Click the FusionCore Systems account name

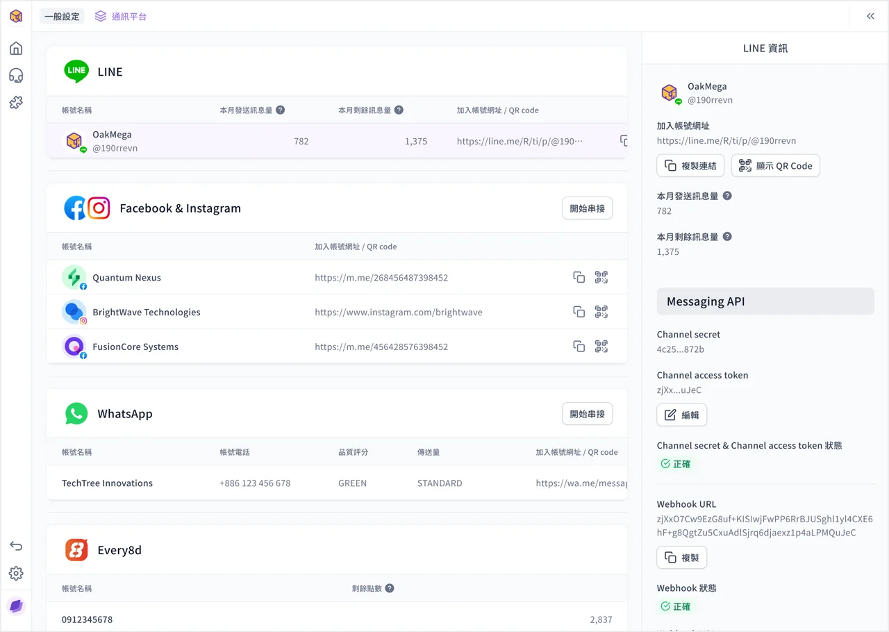pos(135,346)
